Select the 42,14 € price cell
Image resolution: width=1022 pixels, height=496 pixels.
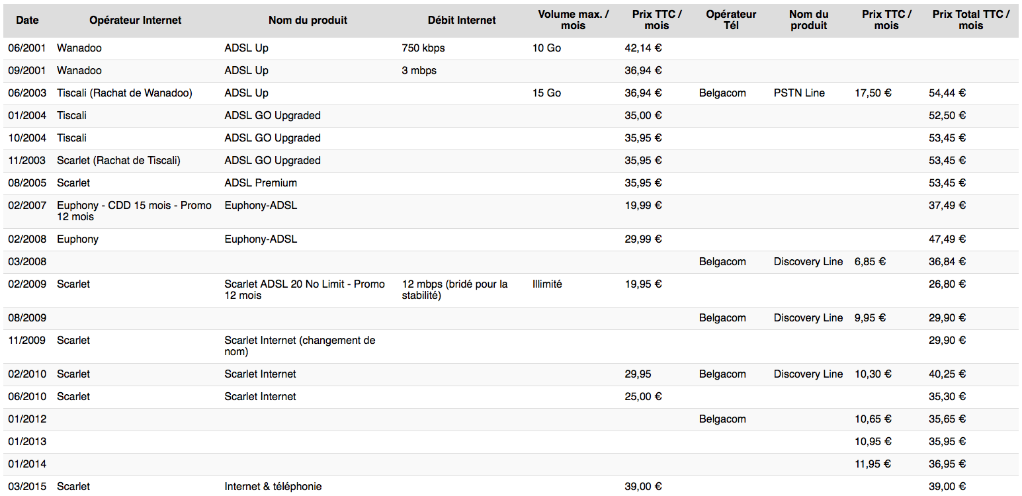pyautogui.click(x=643, y=48)
